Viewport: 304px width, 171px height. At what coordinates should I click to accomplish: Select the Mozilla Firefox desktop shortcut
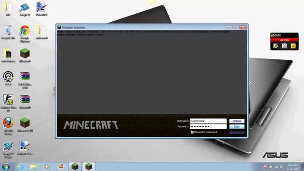click(8, 126)
